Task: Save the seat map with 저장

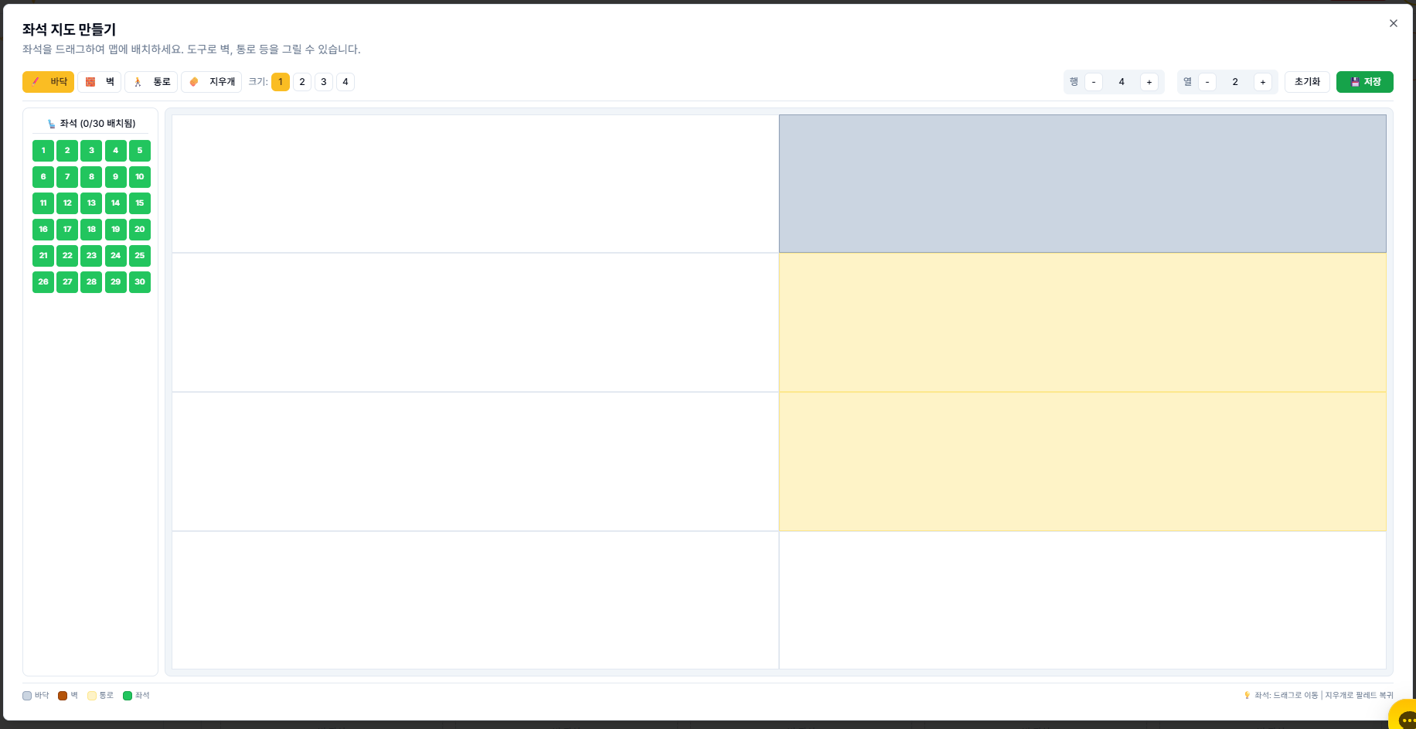Action: click(1364, 82)
